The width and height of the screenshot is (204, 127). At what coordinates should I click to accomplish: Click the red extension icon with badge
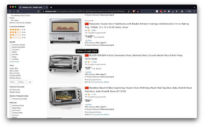tap(161, 11)
